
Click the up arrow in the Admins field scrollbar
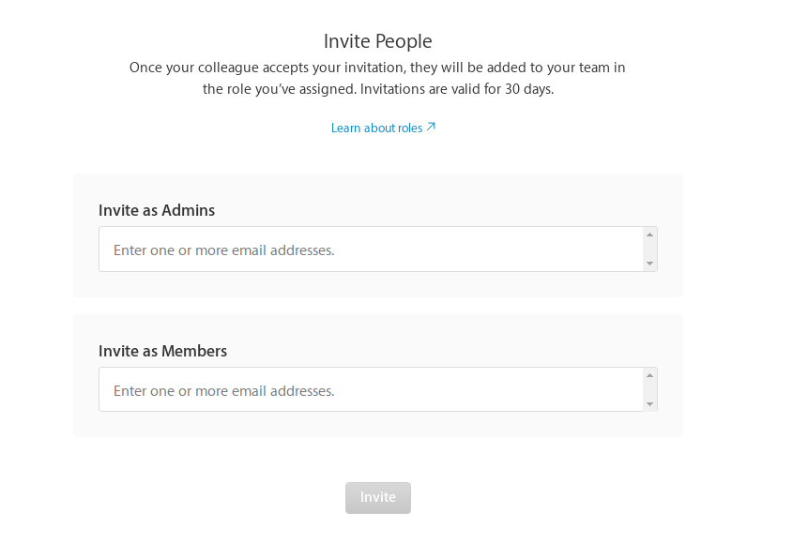coord(649,235)
